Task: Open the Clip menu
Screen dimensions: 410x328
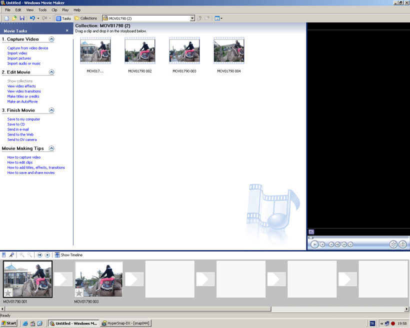Action: [x=54, y=10]
